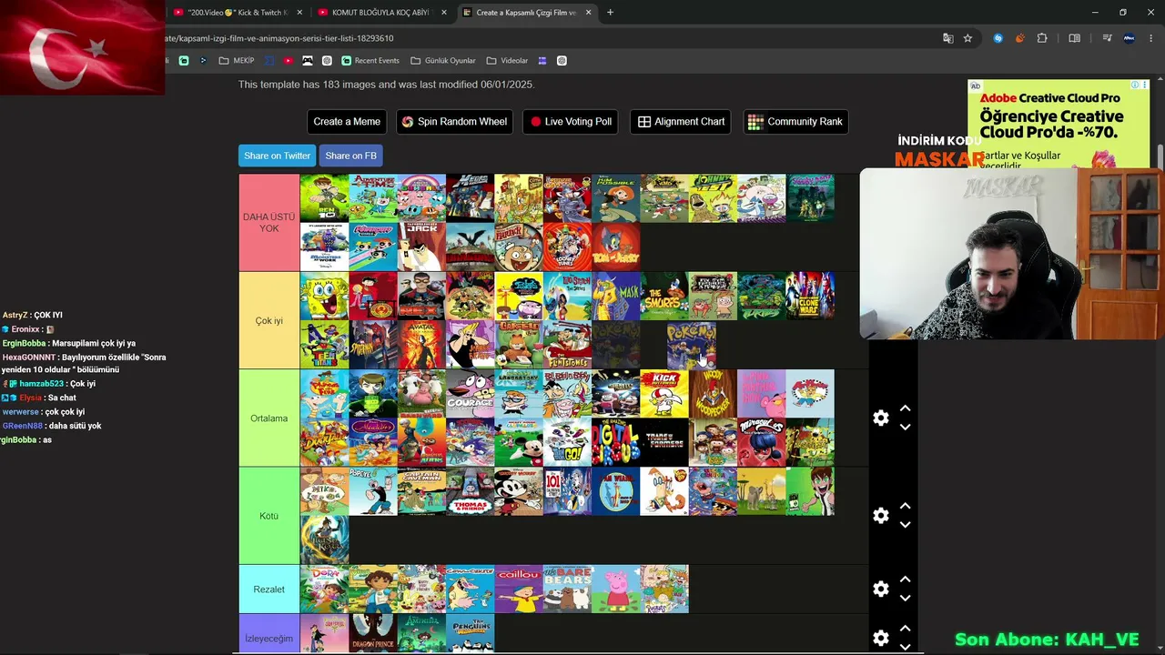Open the Adobe Creative Cloud Pro ad
This screenshot has height=655, width=1165.
pyautogui.click(x=1058, y=124)
